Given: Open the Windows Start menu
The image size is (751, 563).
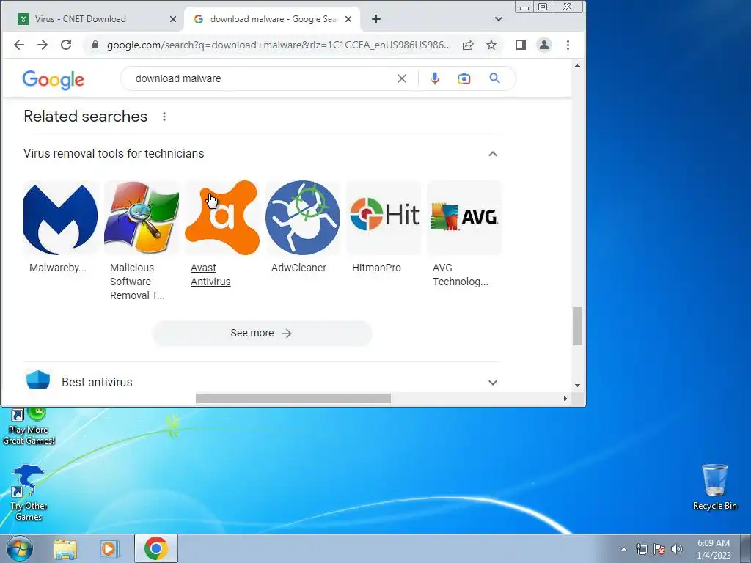Looking at the screenshot, I should tap(20, 549).
